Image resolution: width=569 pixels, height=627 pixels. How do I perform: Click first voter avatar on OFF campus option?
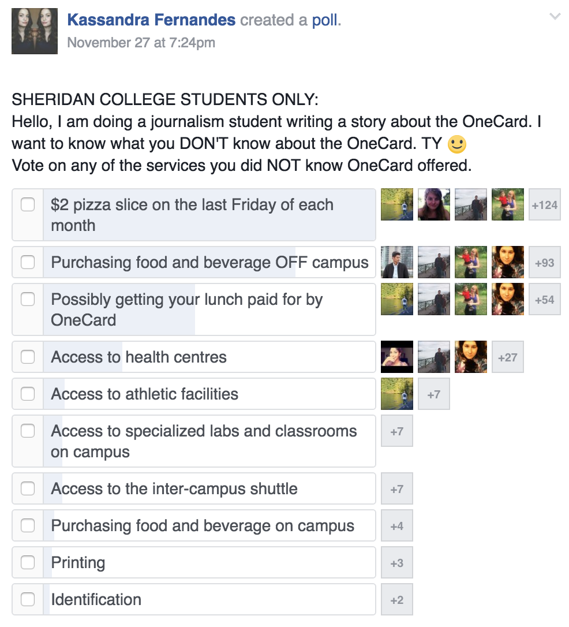(397, 262)
